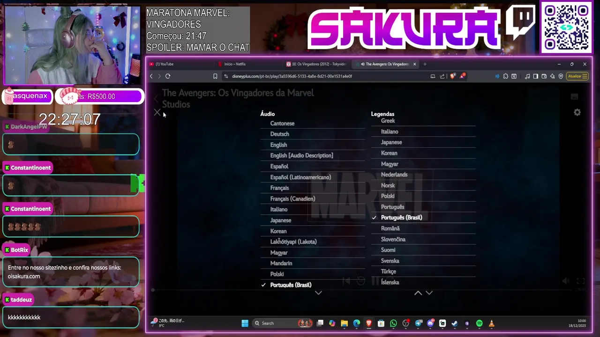Screen dimensions: 600x337
Task: Click the Windows taskbar Search box
Action: pyautogui.click(x=282, y=323)
